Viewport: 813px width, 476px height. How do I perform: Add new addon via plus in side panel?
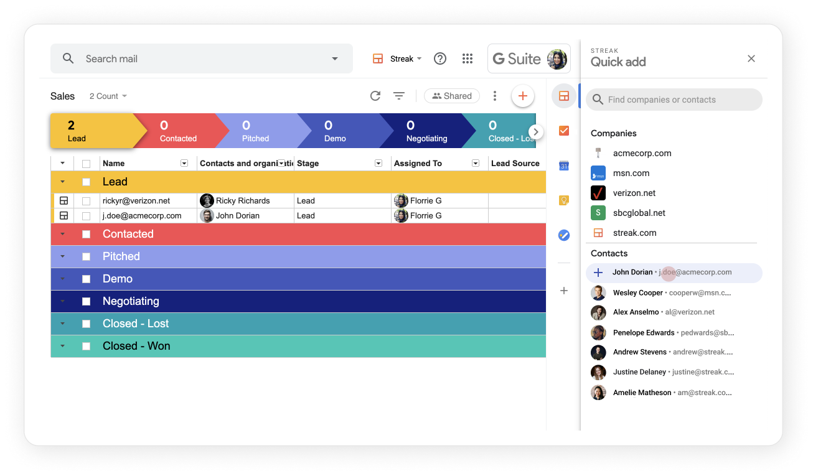tap(563, 291)
